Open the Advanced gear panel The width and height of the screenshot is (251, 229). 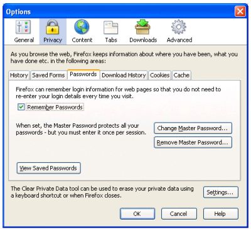pyautogui.click(x=179, y=31)
